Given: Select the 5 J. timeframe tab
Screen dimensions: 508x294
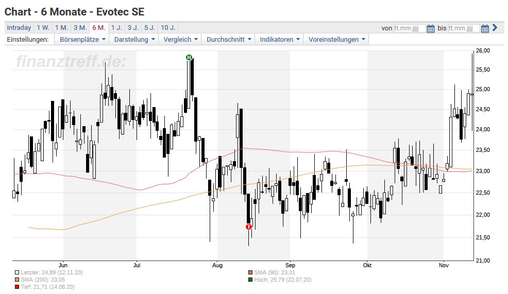Looking at the screenshot, I should 150,27.
